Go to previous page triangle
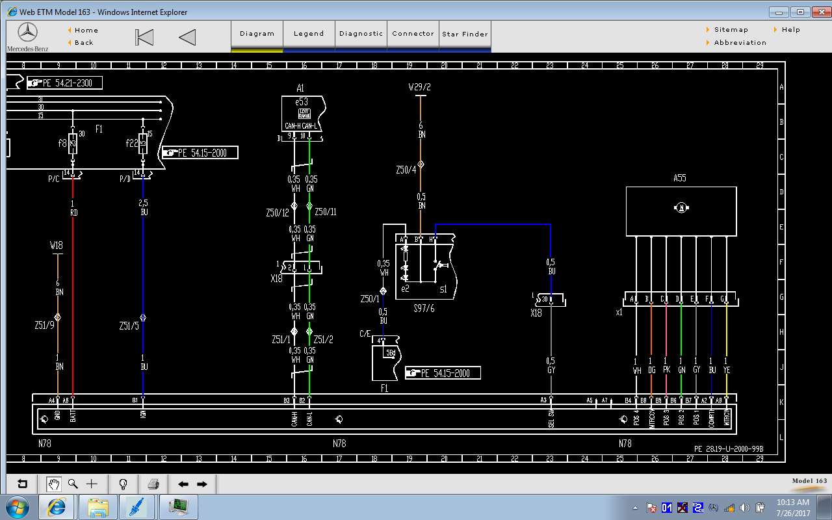This screenshot has height=520, width=832. [x=187, y=37]
